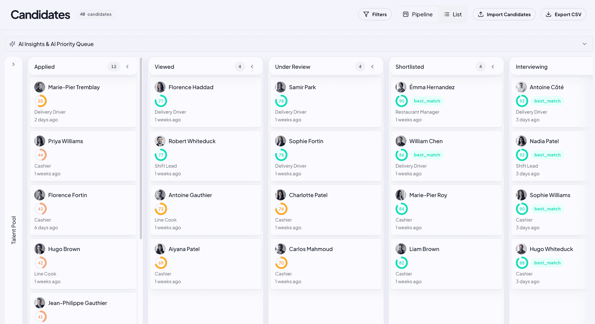The width and height of the screenshot is (595, 324).
Task: Click the Candidates page heading
Action: click(41, 15)
